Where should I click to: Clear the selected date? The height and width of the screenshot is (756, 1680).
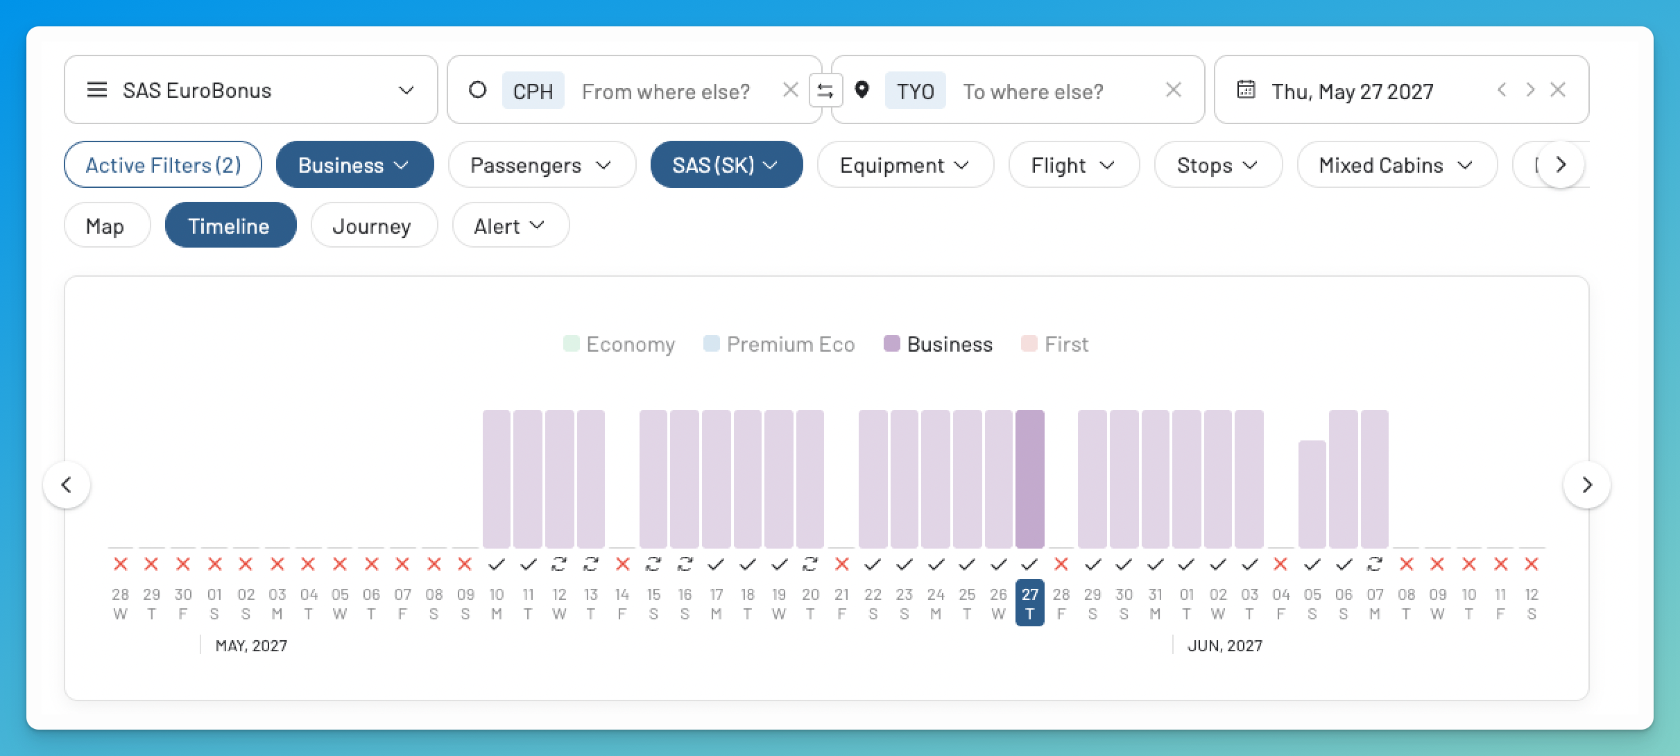point(1558,90)
